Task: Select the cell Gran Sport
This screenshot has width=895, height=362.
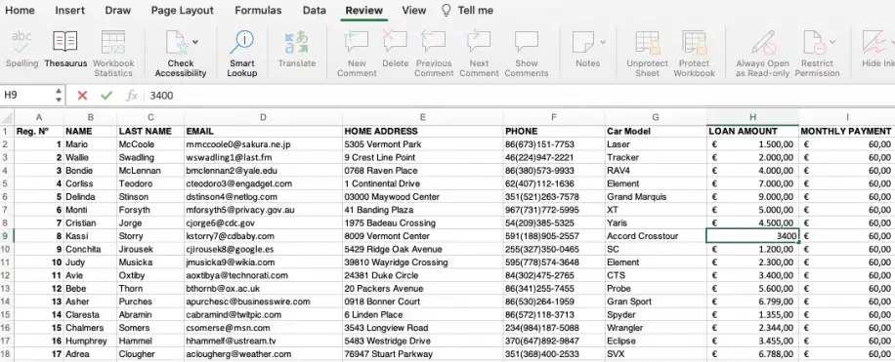Action: pos(656,302)
